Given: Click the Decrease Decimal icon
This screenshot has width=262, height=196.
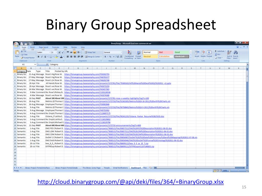Looking at the screenshot, I should (x=121, y=57).
